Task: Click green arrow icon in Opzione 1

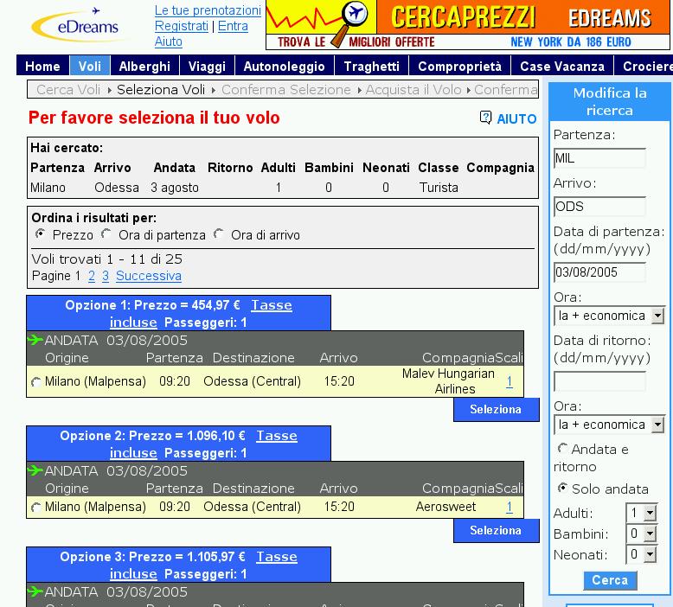Action: tap(35, 340)
